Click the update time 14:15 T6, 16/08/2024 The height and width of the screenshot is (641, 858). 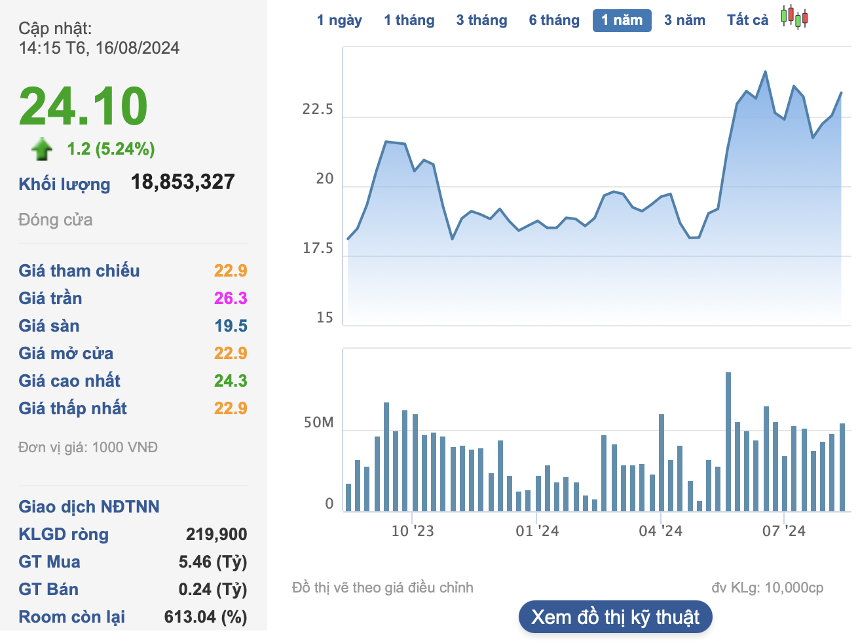pyautogui.click(x=99, y=48)
